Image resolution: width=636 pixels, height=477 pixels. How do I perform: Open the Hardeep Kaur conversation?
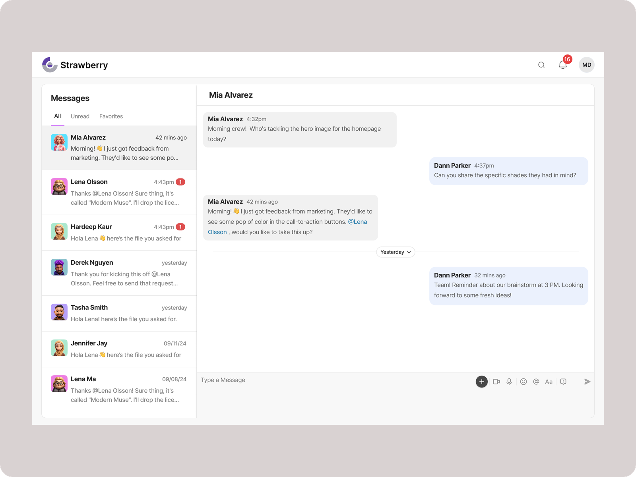pos(119,233)
